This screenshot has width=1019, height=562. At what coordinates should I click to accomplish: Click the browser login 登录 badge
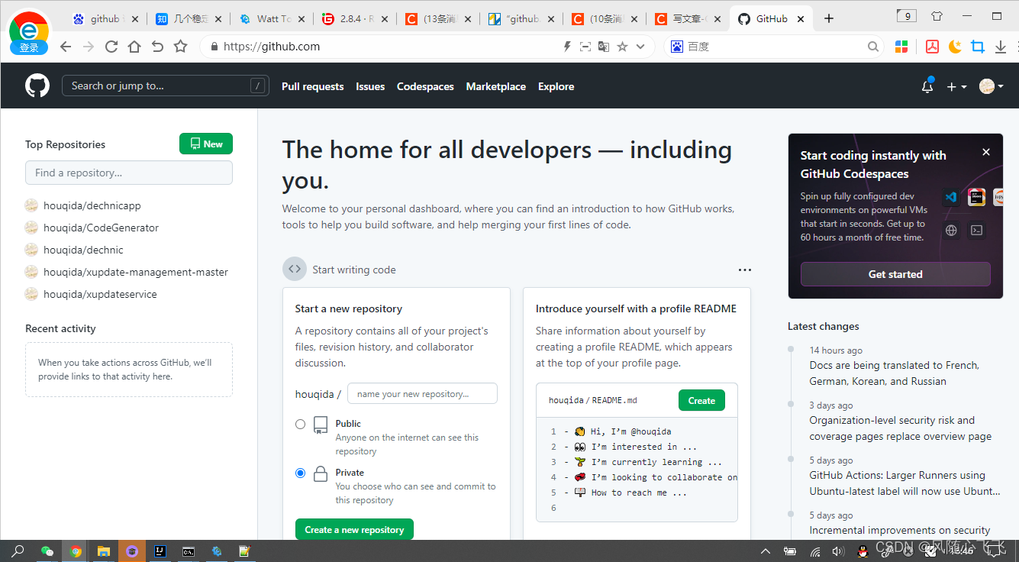(29, 48)
